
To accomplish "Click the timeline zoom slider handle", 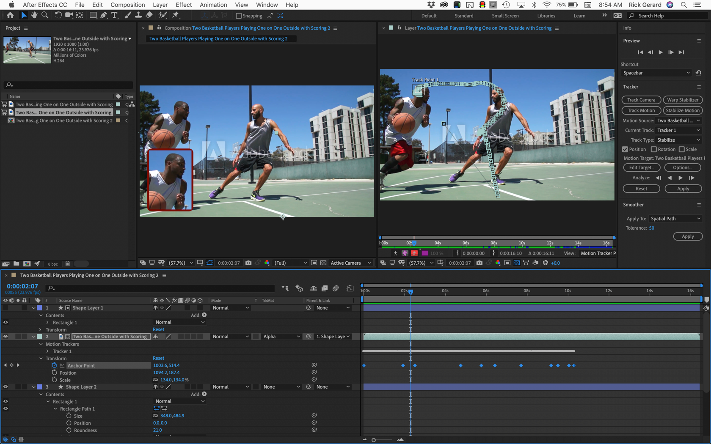I will tap(374, 440).
